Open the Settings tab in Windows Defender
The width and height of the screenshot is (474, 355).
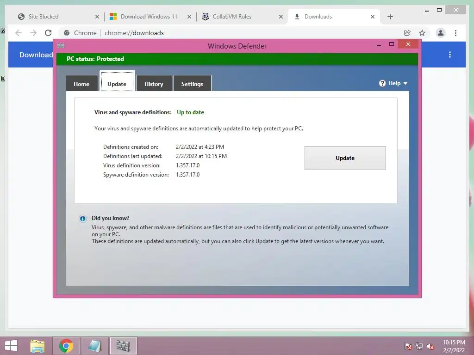click(192, 84)
